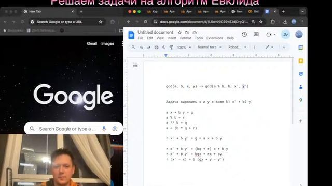
Task: Follow the Gmail link
Action: 92,43
